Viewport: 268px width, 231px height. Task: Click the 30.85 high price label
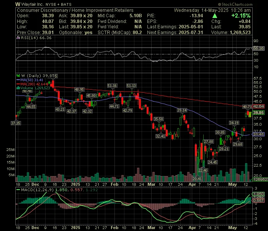click(x=220, y=132)
